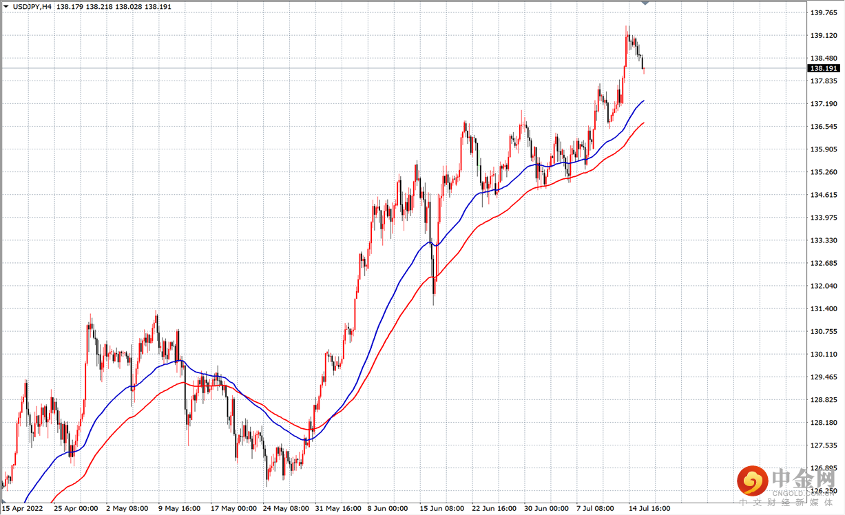The image size is (845, 515).
Task: Click the 131.400 price axis label
Action: pos(824,308)
